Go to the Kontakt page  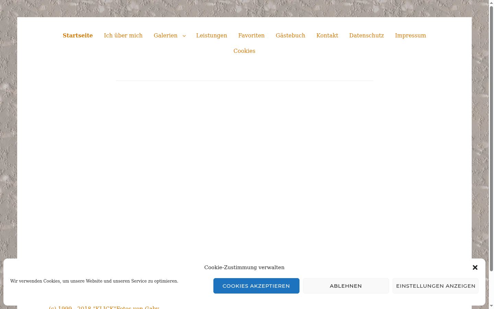(327, 35)
